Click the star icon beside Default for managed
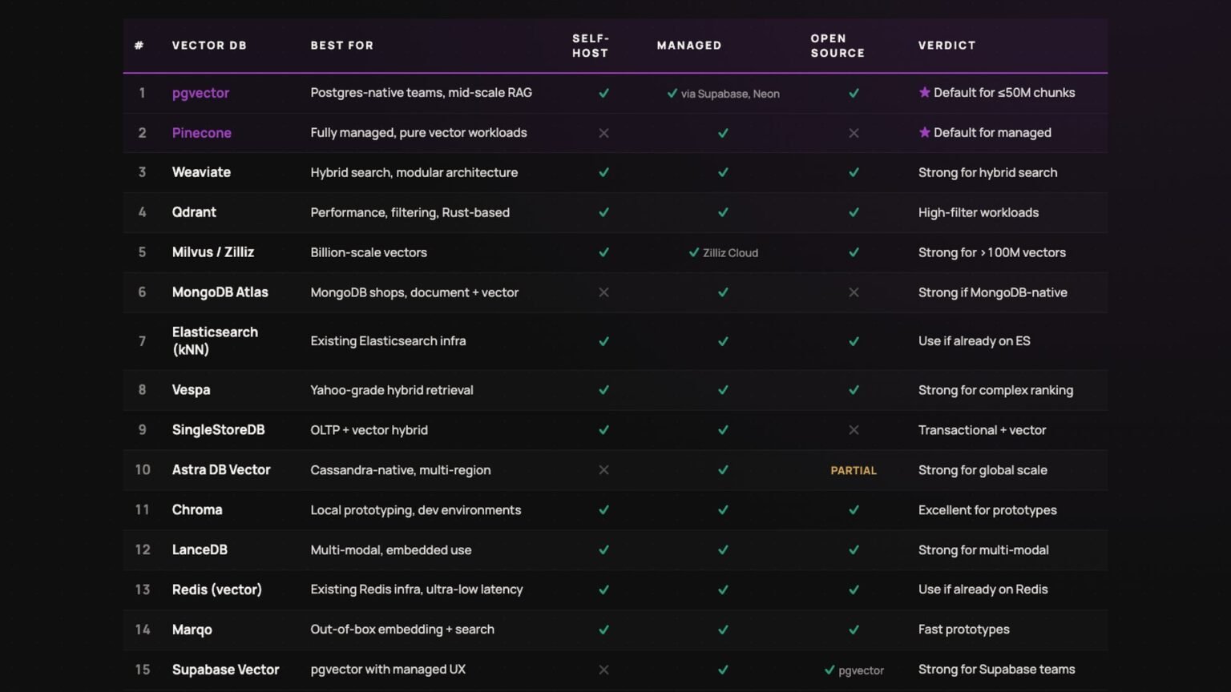The width and height of the screenshot is (1231, 692). [924, 132]
